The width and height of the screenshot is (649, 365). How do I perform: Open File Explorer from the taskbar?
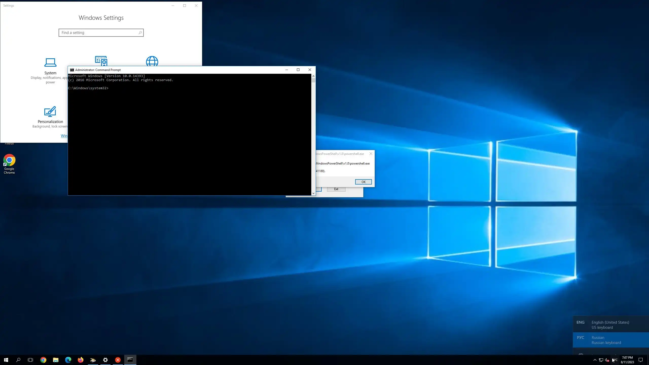click(x=56, y=360)
